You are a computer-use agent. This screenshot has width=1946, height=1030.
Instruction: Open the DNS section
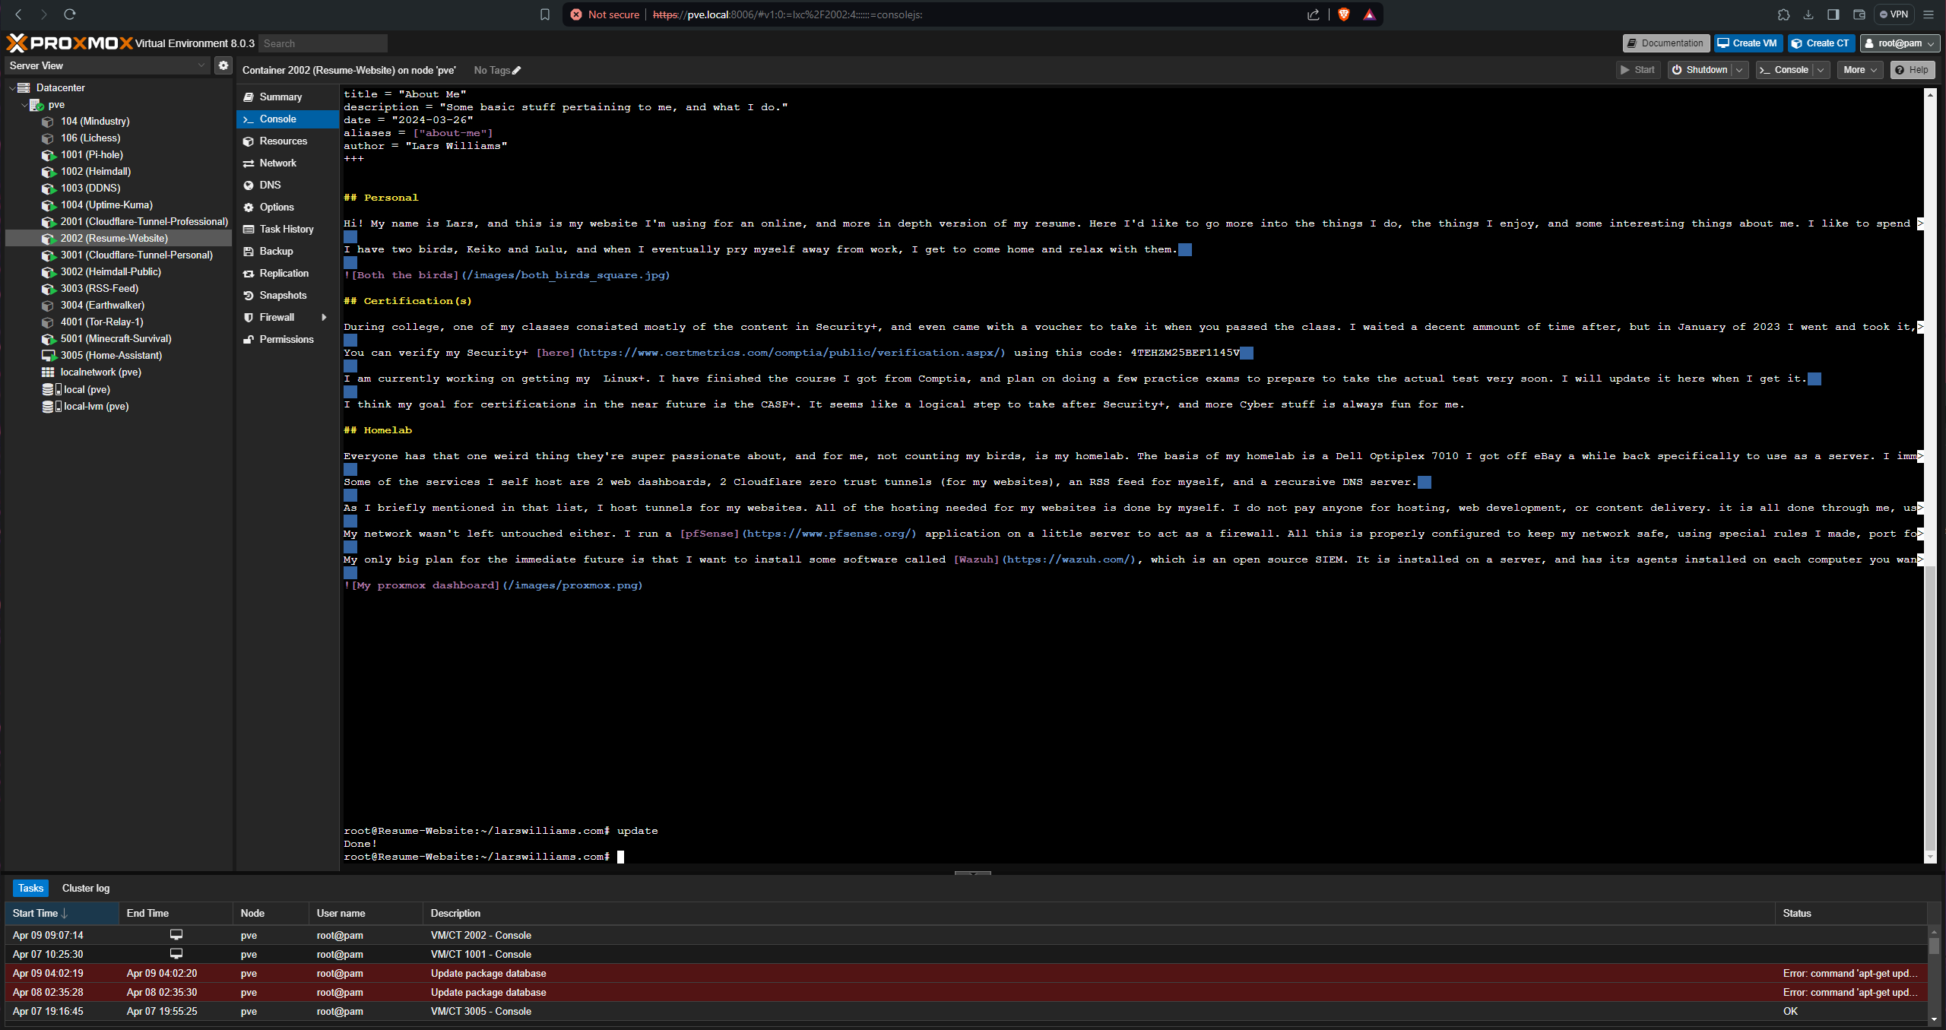[x=287, y=185]
